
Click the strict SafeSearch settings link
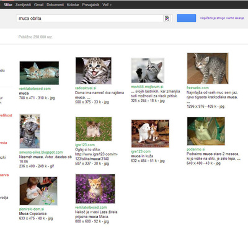click(222, 18)
